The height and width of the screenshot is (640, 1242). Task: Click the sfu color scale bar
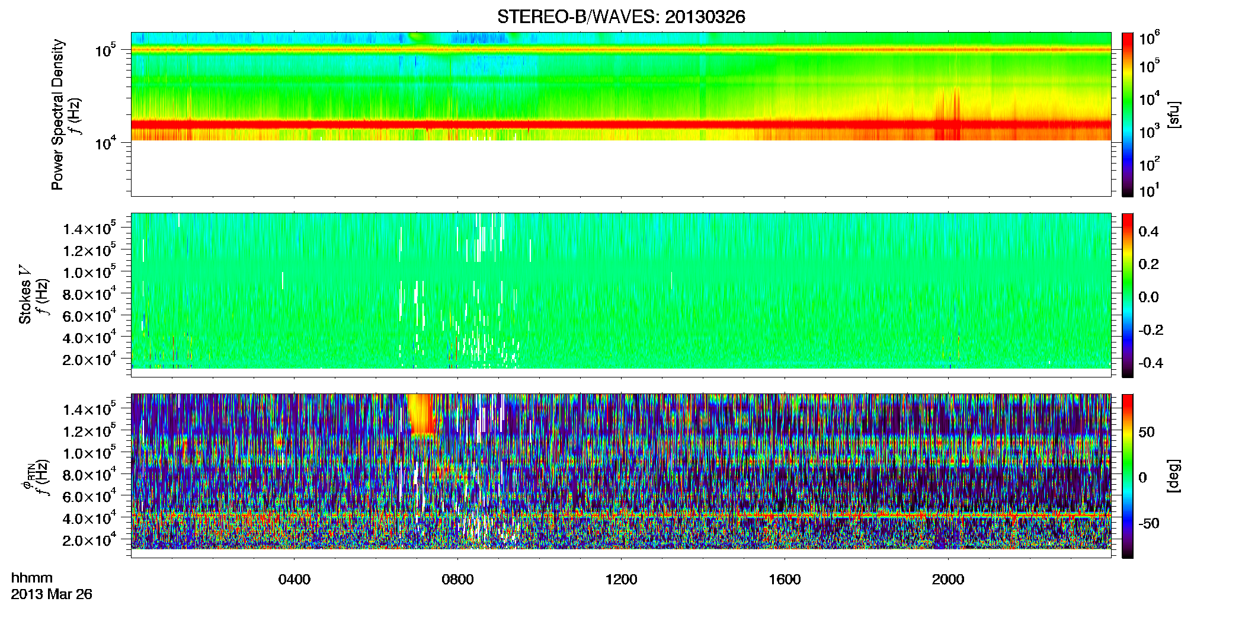click(1128, 114)
